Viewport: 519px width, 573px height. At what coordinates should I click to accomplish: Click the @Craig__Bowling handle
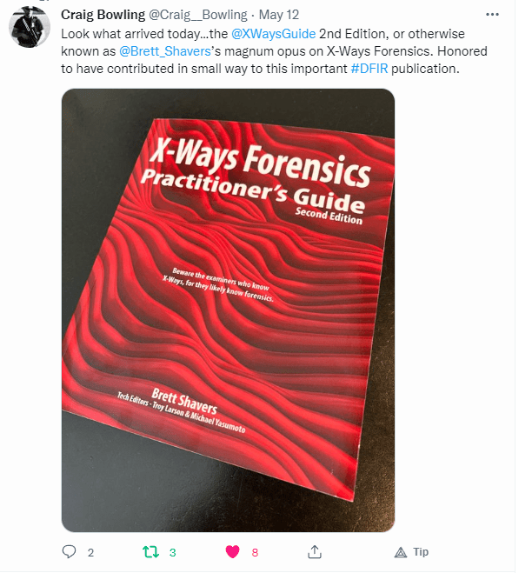pyautogui.click(x=197, y=15)
